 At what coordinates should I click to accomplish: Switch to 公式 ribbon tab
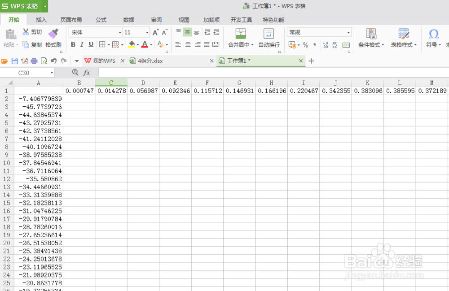pos(101,20)
